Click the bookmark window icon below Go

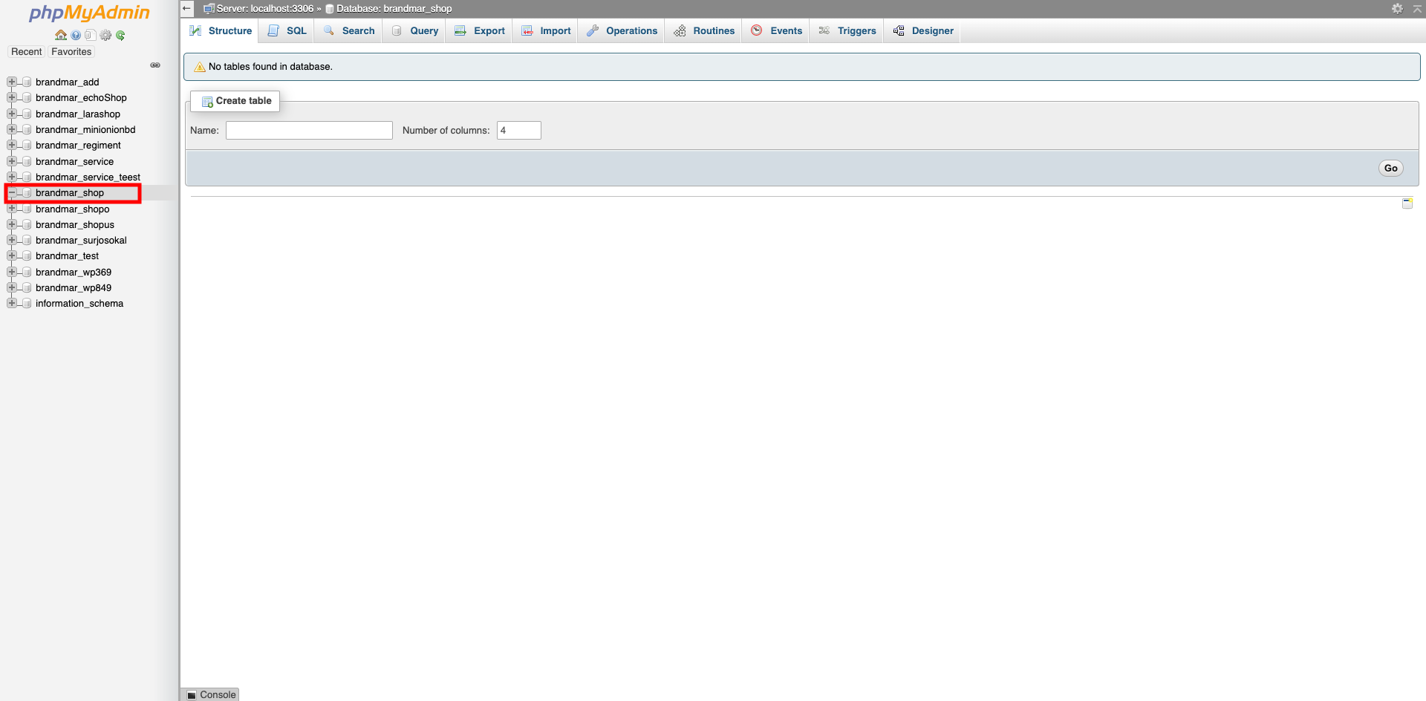pos(1407,203)
